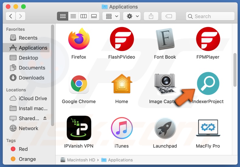Click the Image Capture camera icon
The height and width of the screenshot is (167, 240).
(x=165, y=84)
